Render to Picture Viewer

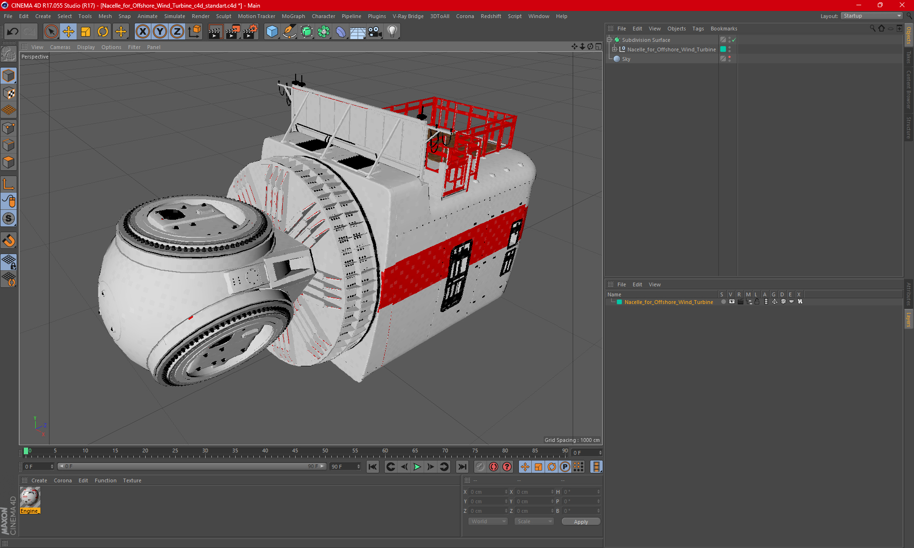click(233, 32)
